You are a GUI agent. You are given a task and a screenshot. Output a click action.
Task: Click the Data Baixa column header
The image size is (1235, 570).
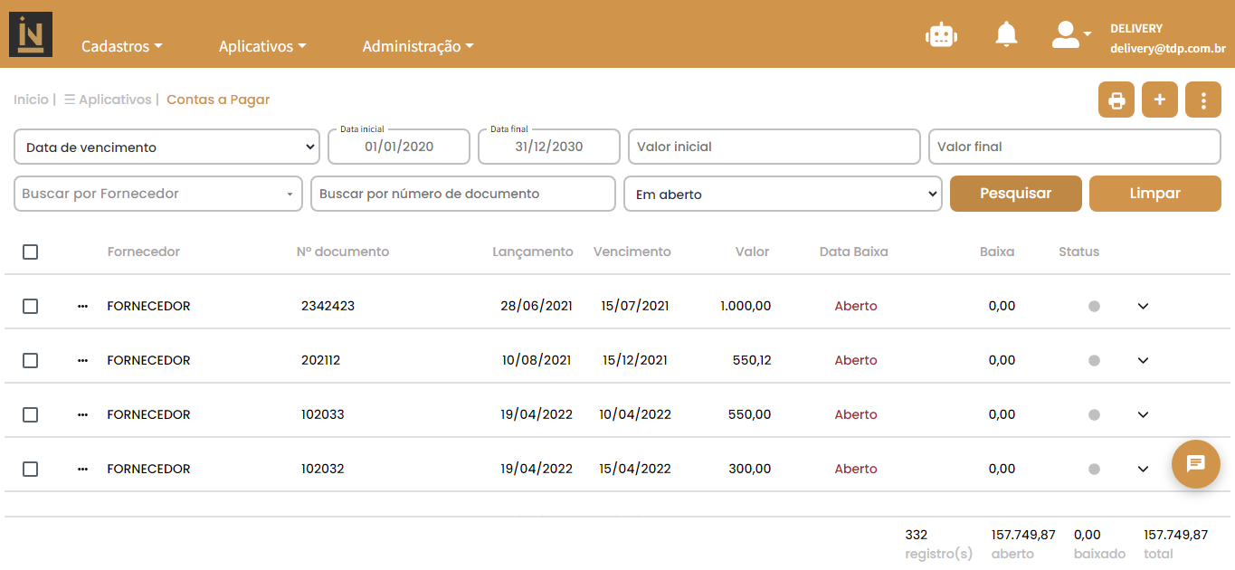point(854,252)
